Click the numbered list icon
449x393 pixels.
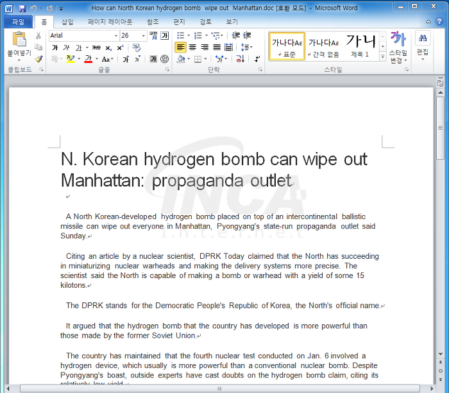pyautogui.click(x=198, y=35)
